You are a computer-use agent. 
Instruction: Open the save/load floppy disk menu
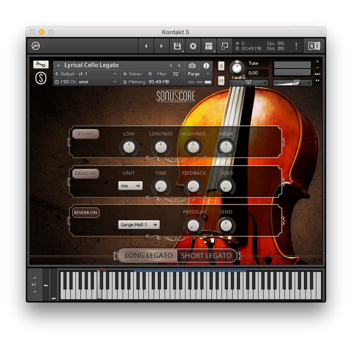pos(177,46)
